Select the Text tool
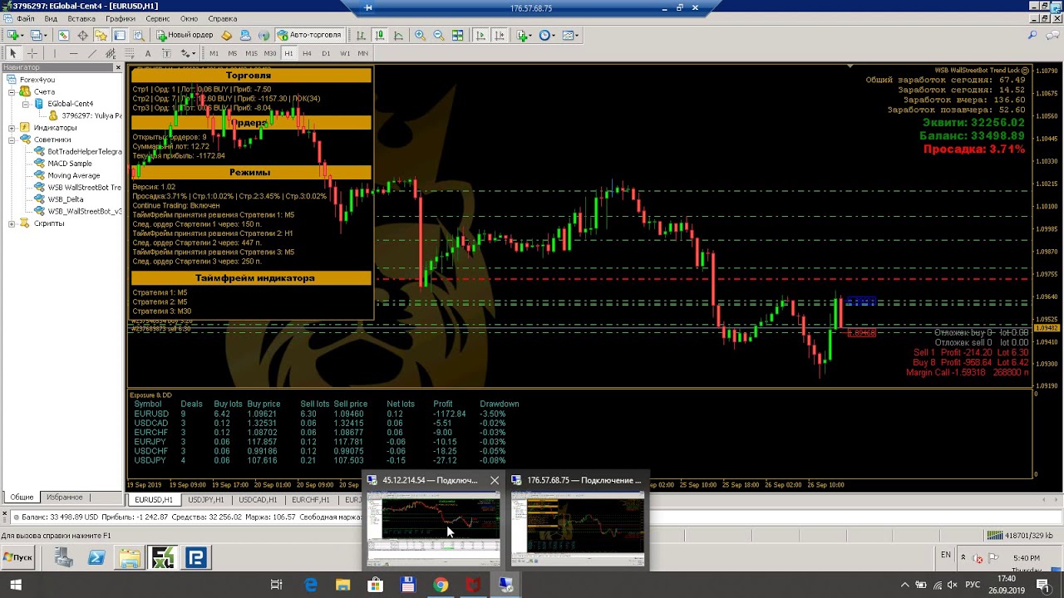 pyautogui.click(x=149, y=53)
